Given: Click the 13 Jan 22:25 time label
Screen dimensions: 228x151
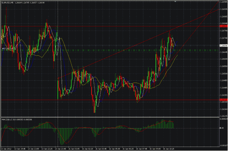Looking at the screenshot, I should [47, 149].
